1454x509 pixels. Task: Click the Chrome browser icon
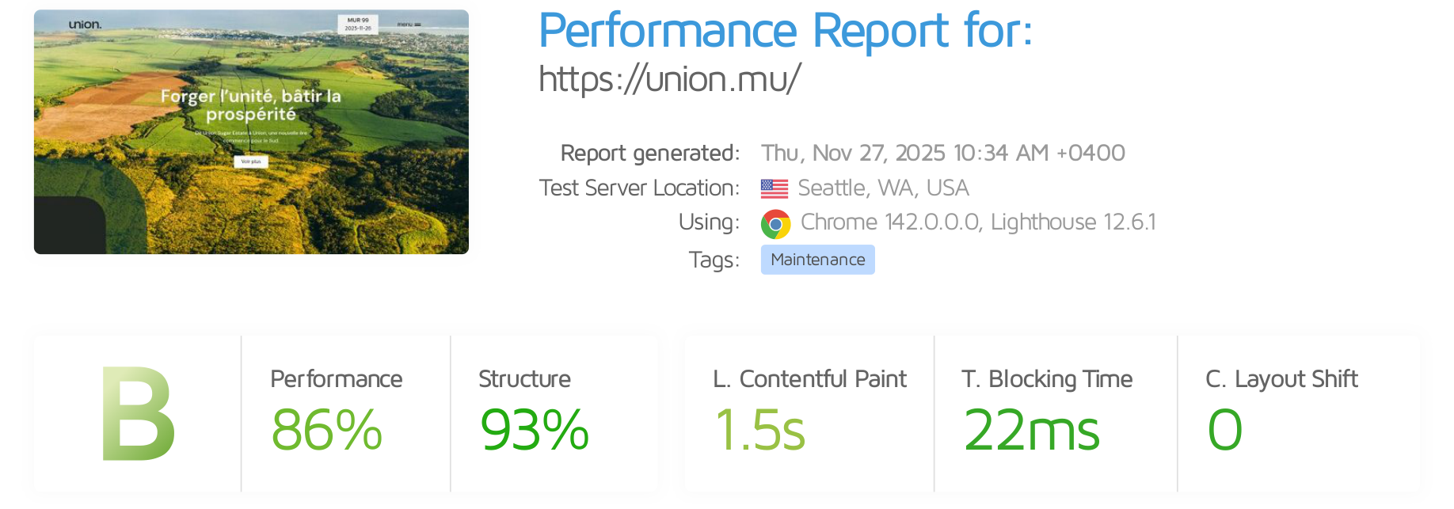[775, 224]
